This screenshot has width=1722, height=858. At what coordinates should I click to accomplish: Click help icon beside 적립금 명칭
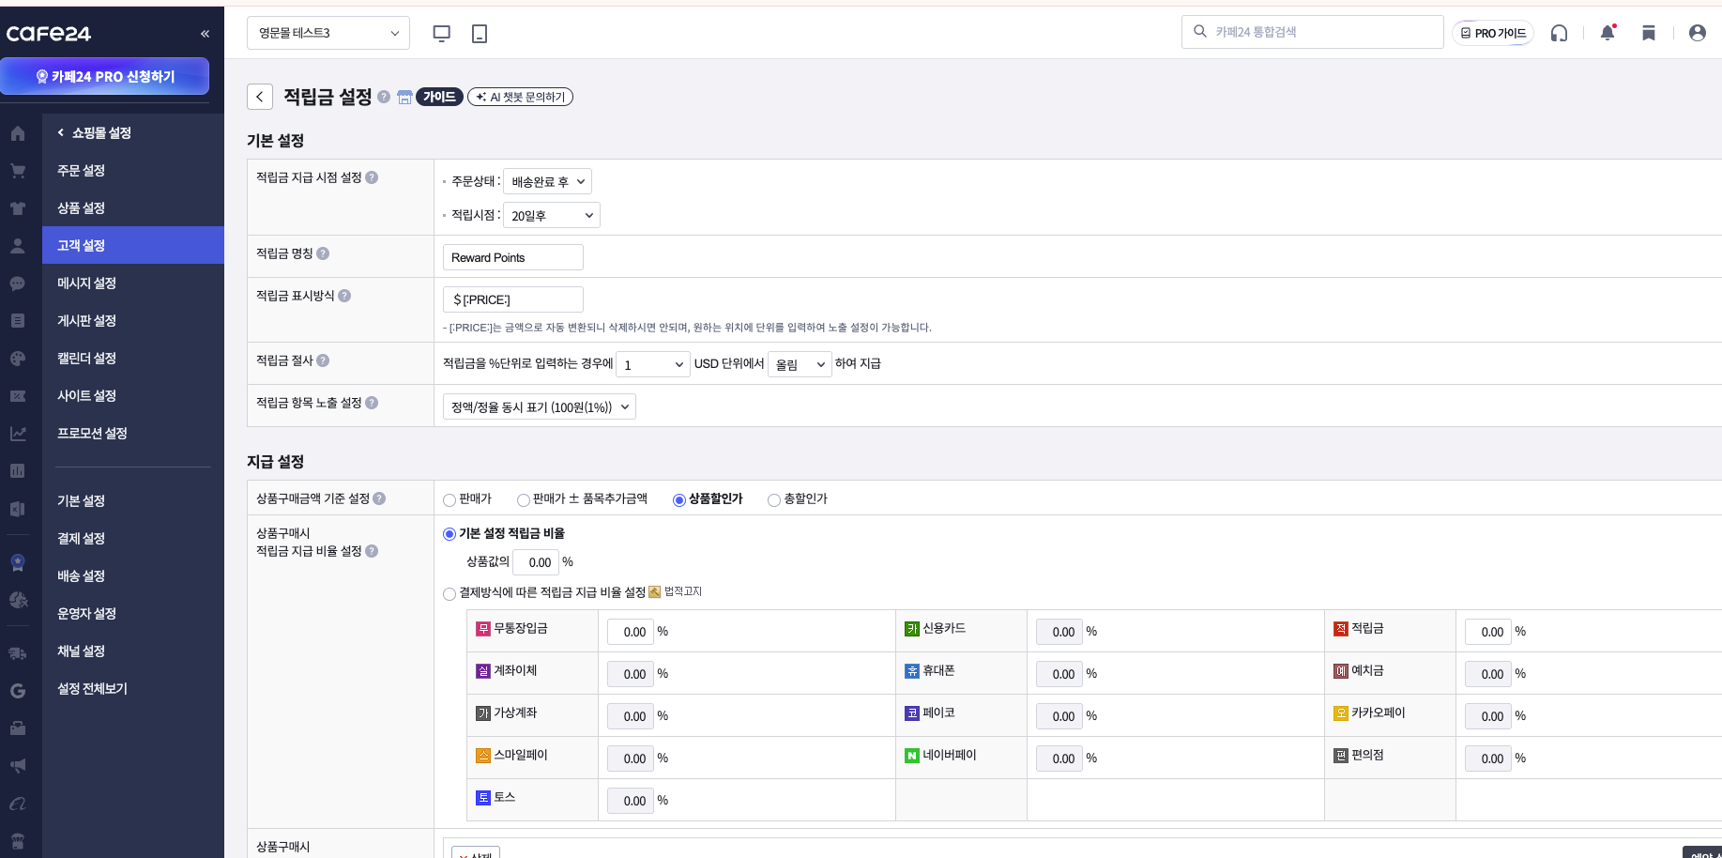323,253
